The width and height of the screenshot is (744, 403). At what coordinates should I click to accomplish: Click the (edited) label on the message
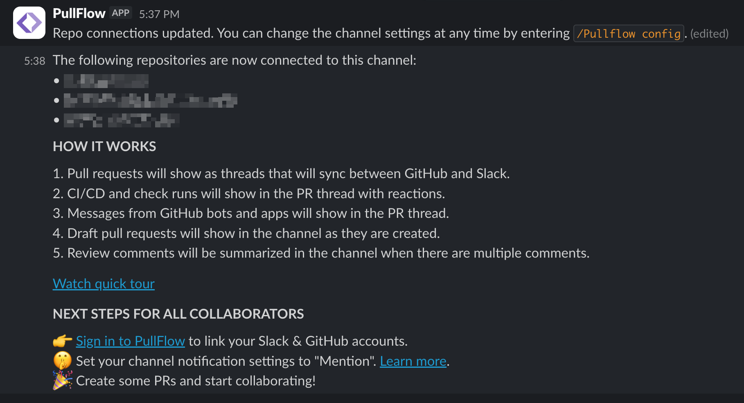coord(709,34)
